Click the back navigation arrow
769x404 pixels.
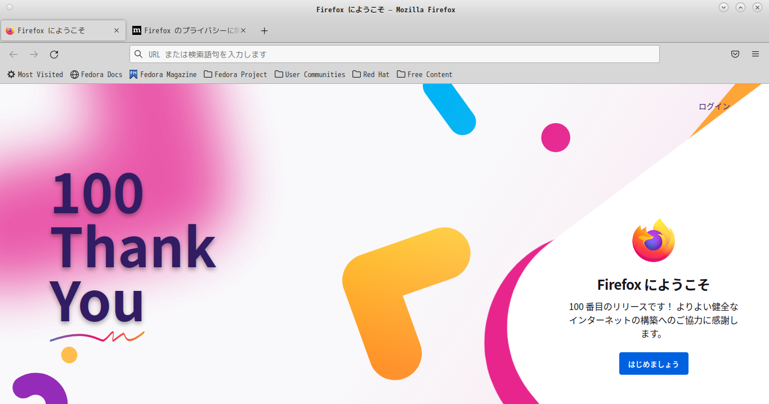click(14, 54)
